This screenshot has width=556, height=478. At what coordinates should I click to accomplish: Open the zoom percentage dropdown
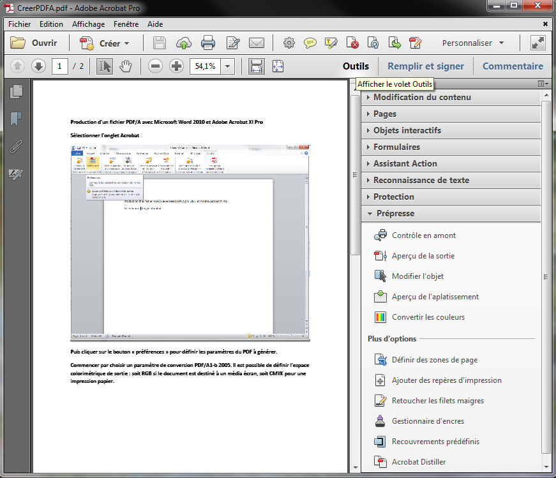[228, 66]
